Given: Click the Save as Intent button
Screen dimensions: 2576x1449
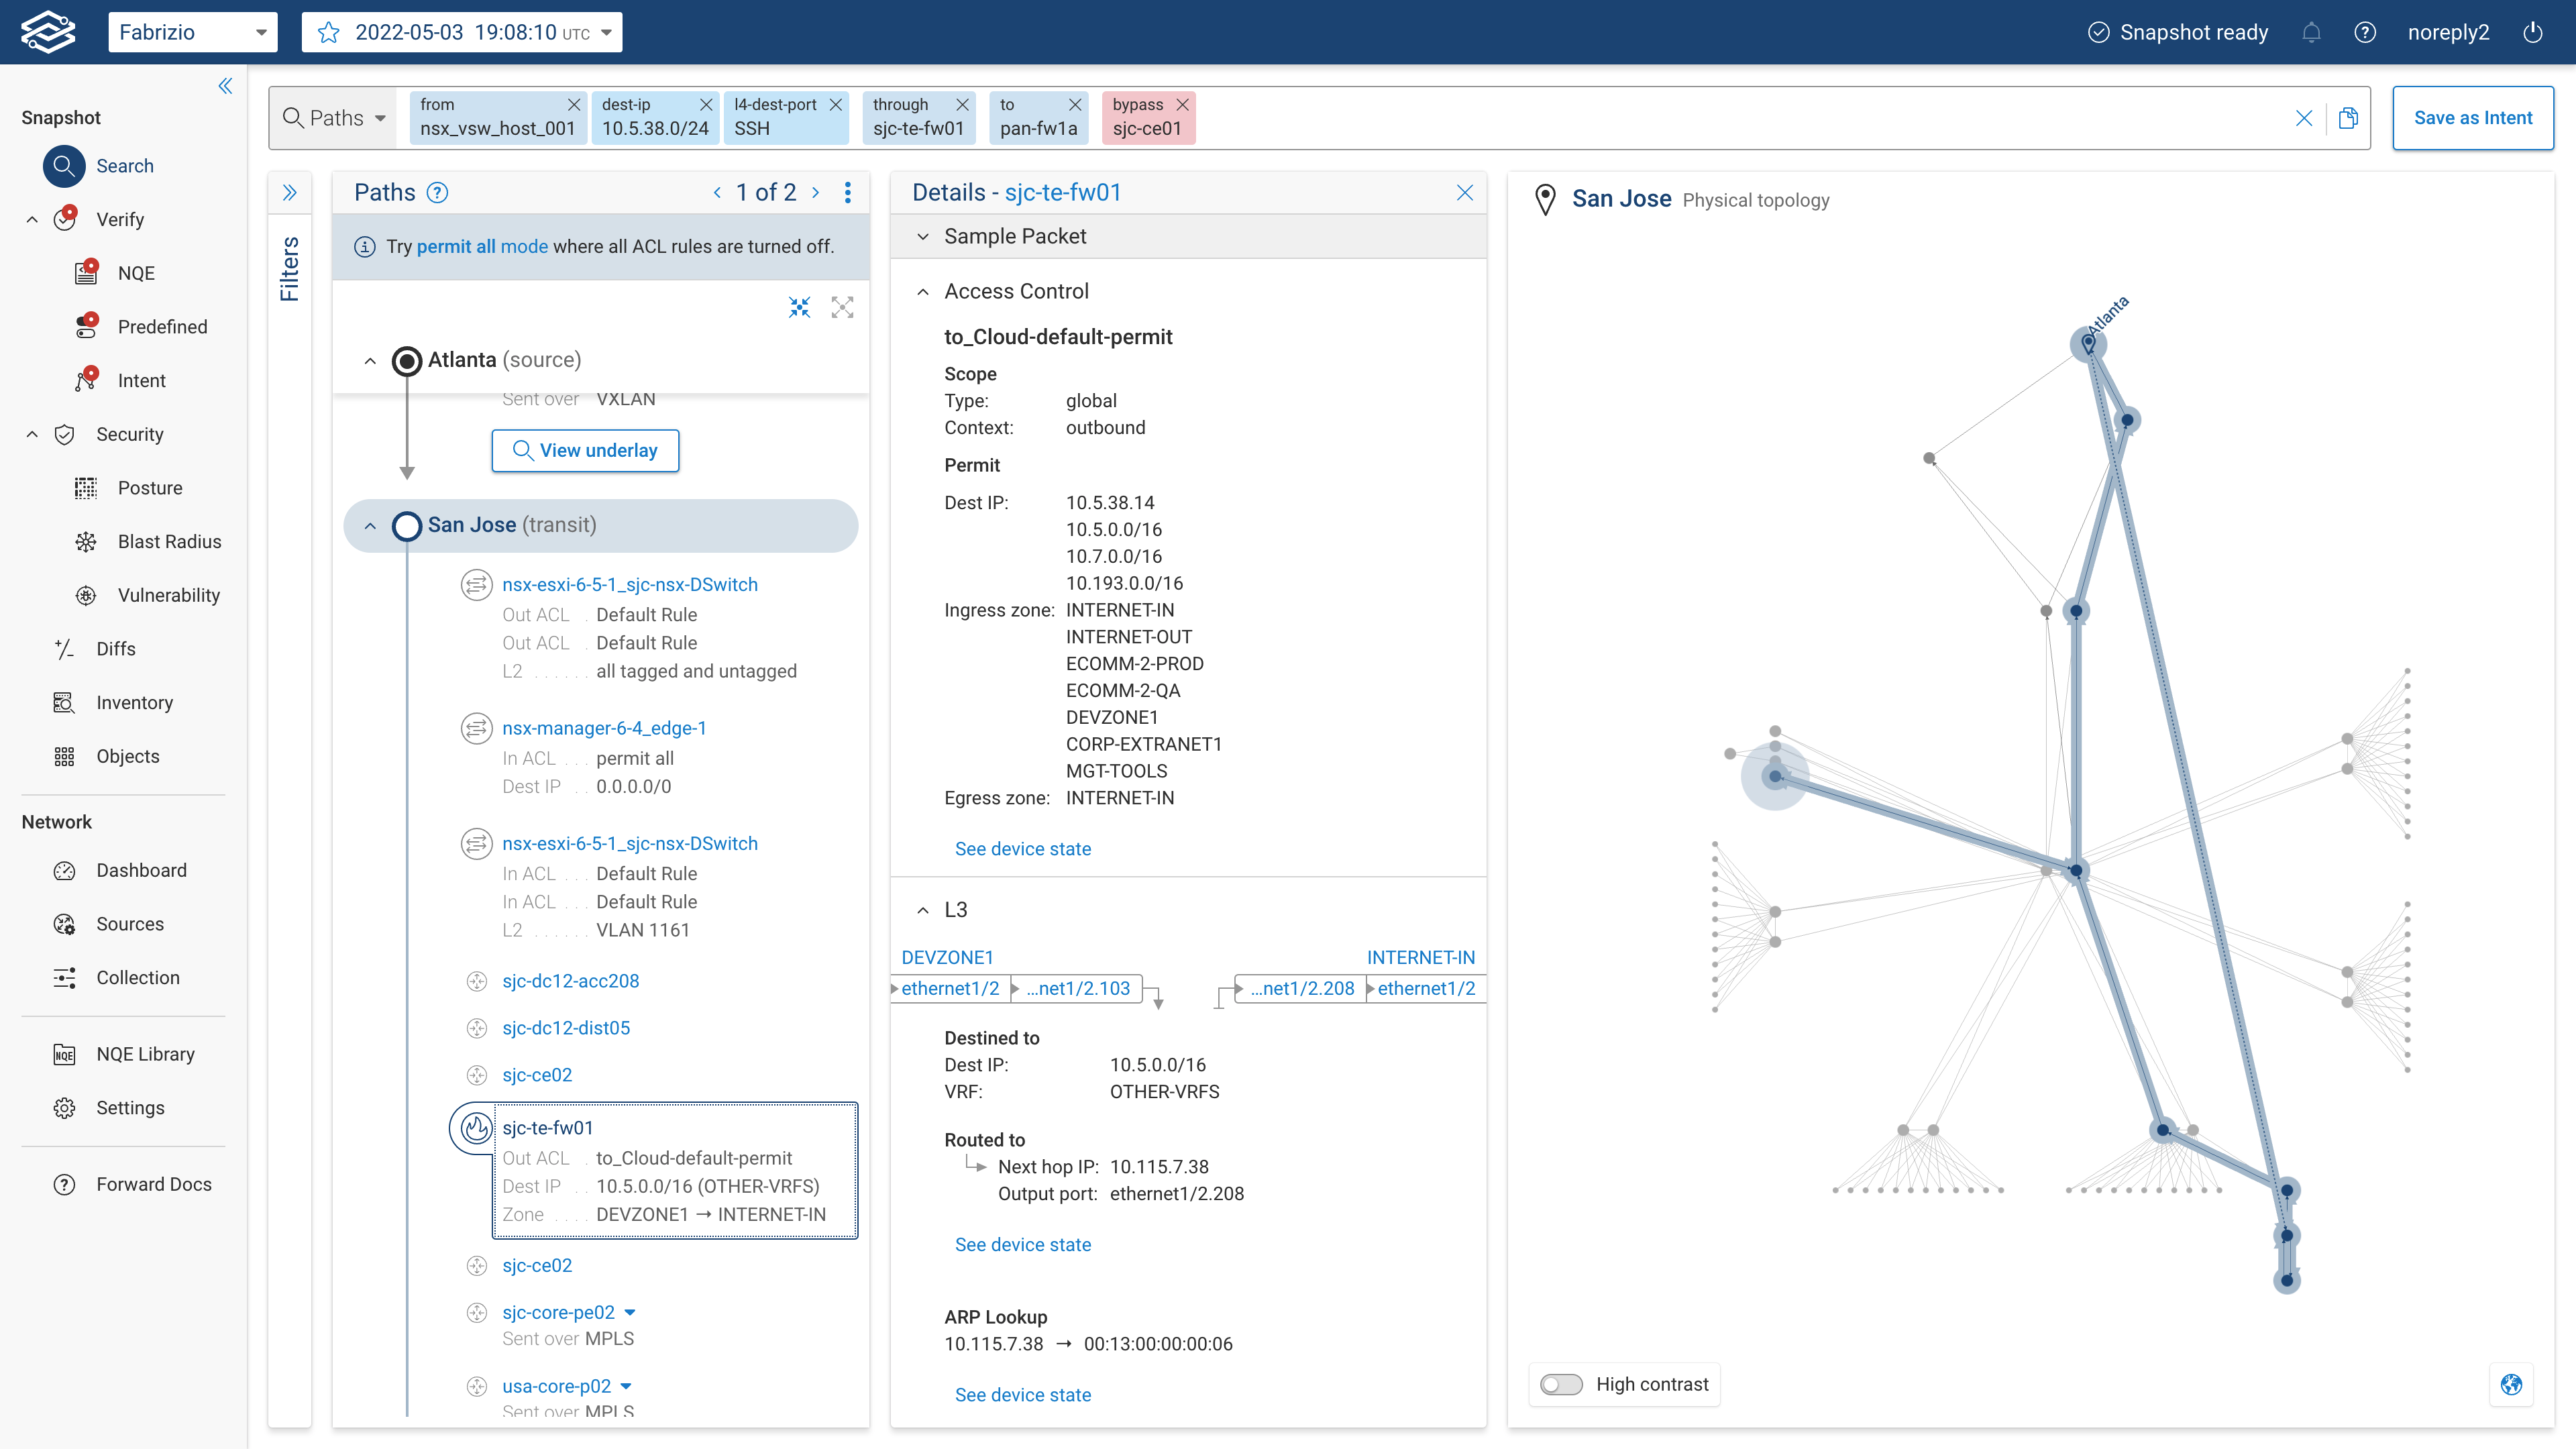Looking at the screenshot, I should [2472, 118].
